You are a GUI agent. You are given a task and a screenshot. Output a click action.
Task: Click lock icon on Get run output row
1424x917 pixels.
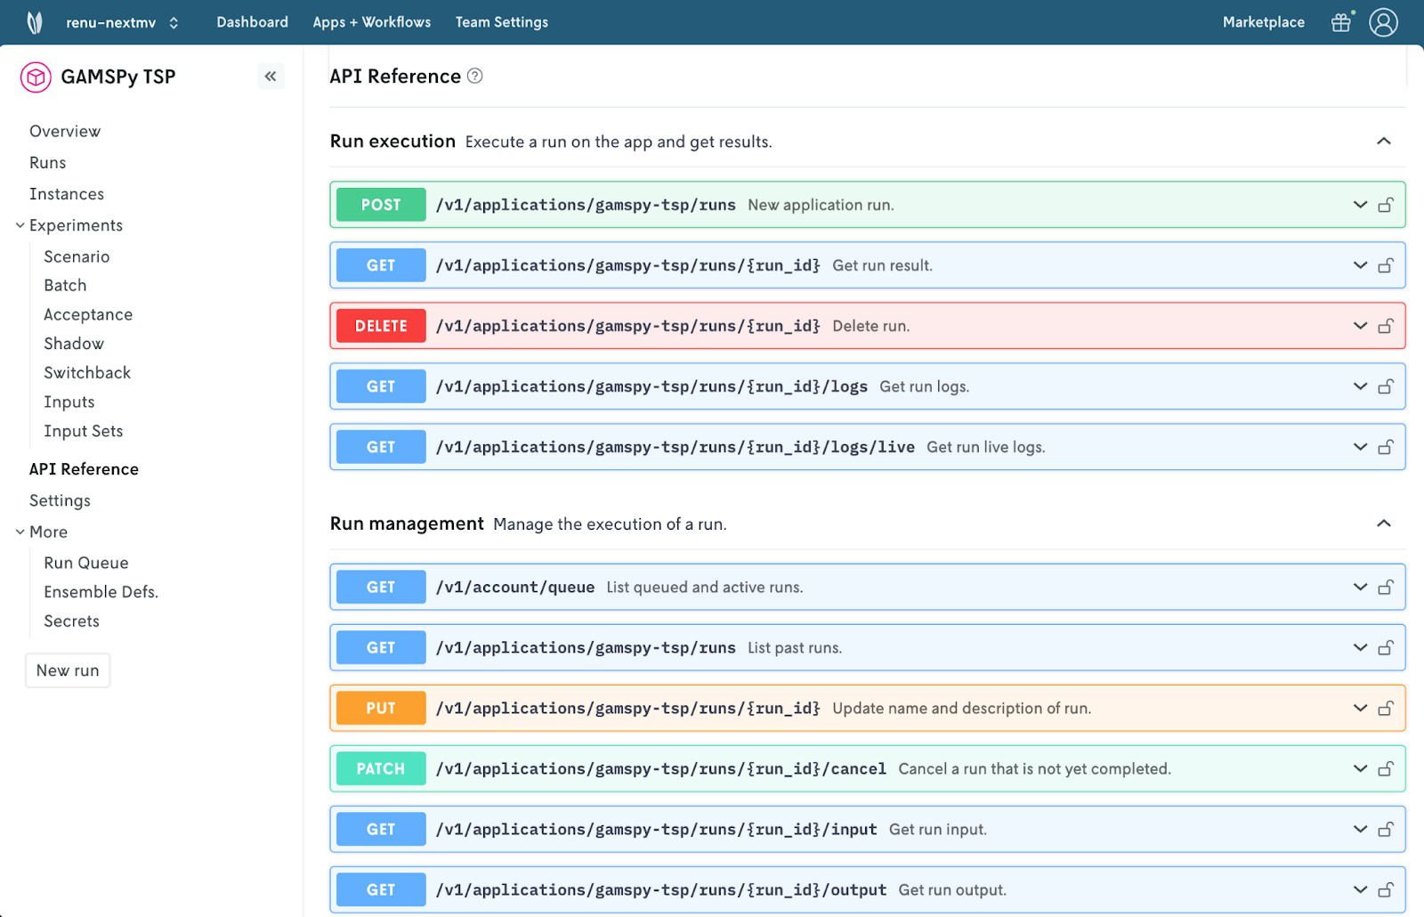click(1386, 889)
